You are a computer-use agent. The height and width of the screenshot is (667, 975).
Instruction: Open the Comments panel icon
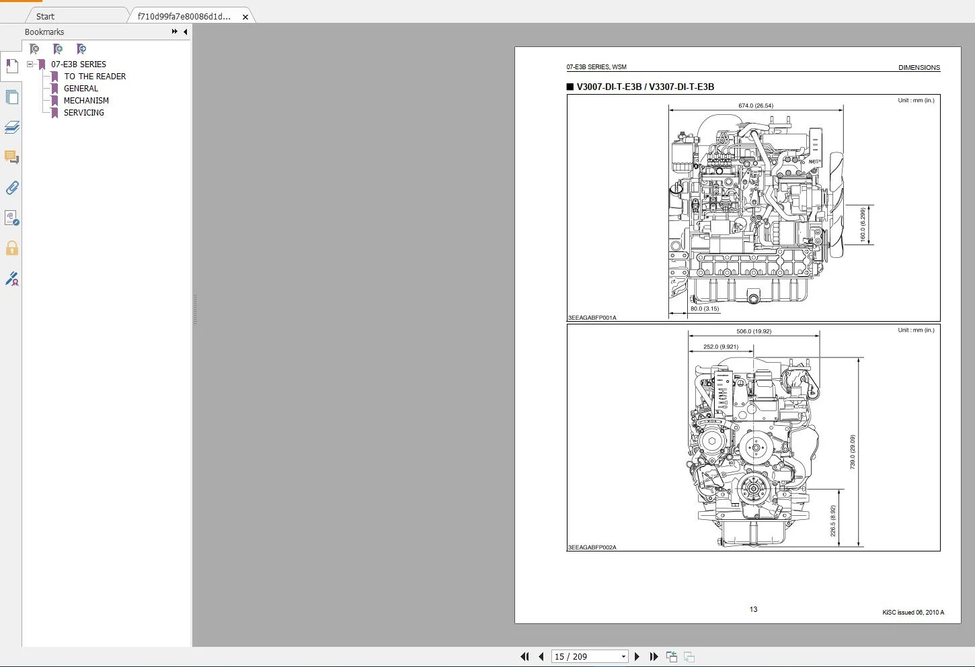[11, 157]
